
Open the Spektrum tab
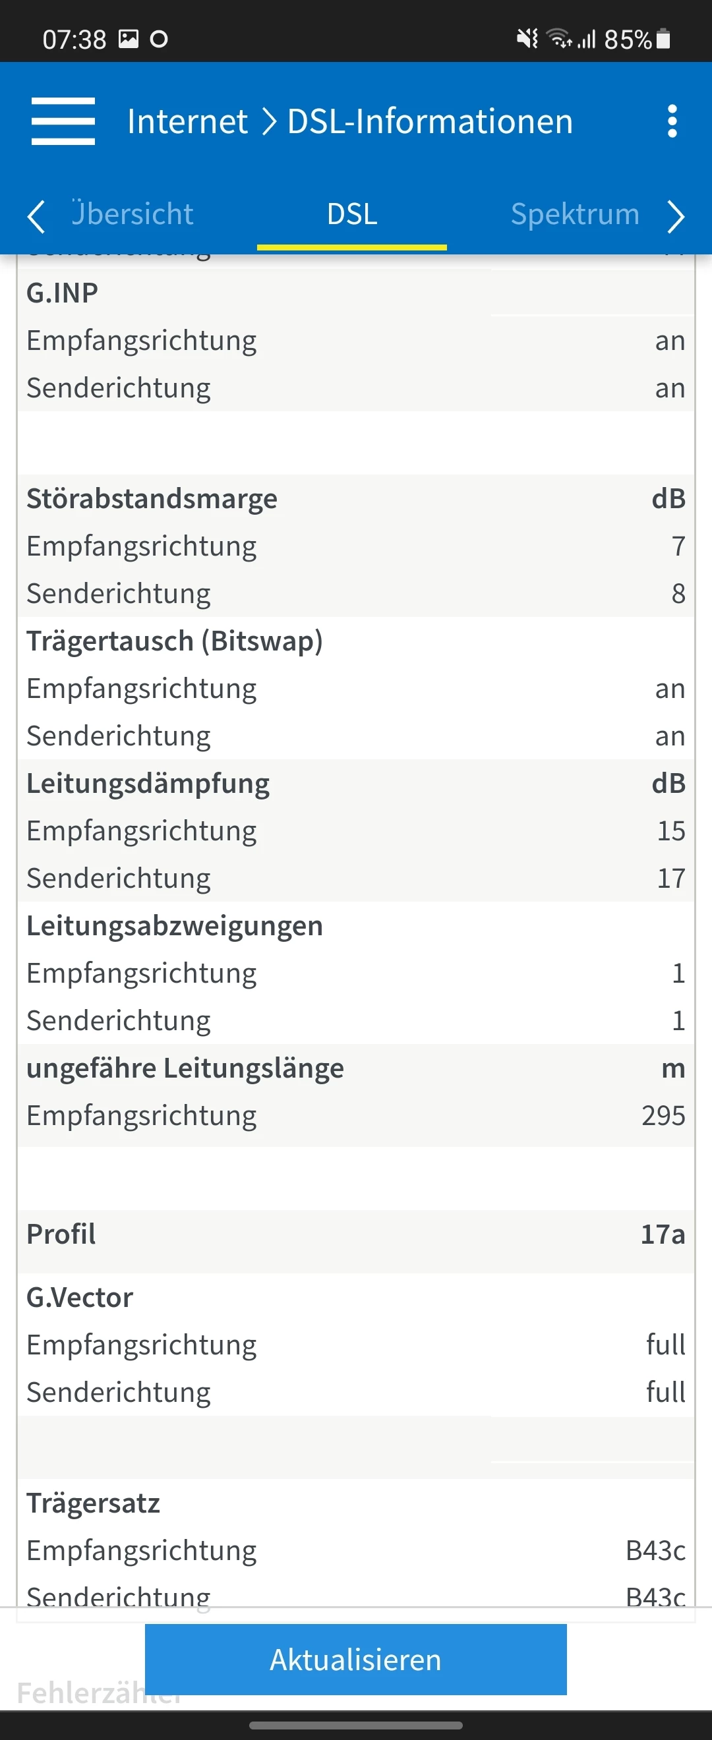(x=575, y=214)
